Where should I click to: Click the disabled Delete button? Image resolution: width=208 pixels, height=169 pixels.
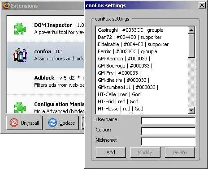point(180,152)
